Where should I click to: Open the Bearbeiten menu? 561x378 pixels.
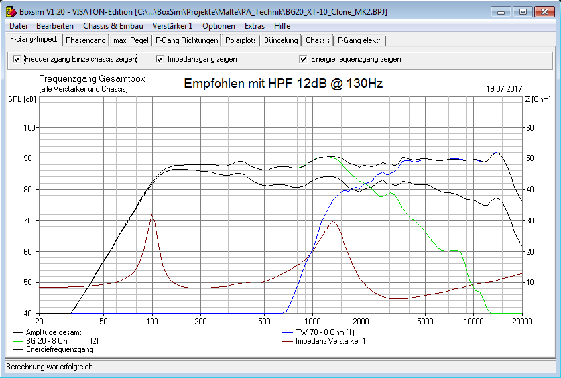coord(55,26)
